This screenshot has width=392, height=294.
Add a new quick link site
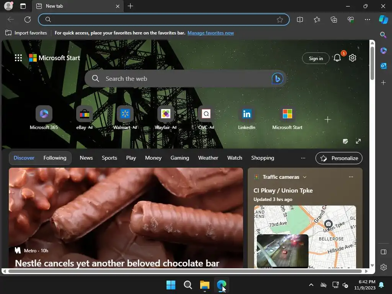click(x=328, y=119)
